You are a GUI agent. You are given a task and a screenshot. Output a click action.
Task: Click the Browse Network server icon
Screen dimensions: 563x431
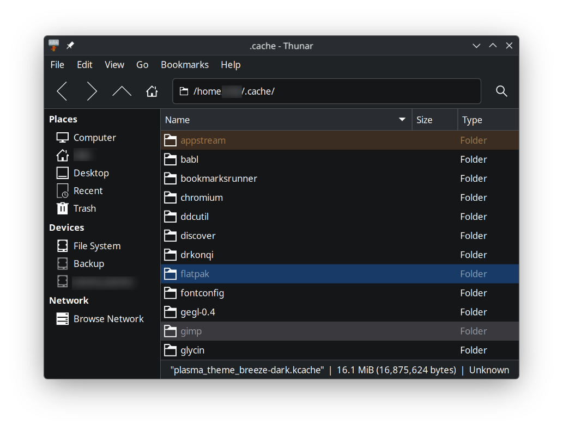63,319
